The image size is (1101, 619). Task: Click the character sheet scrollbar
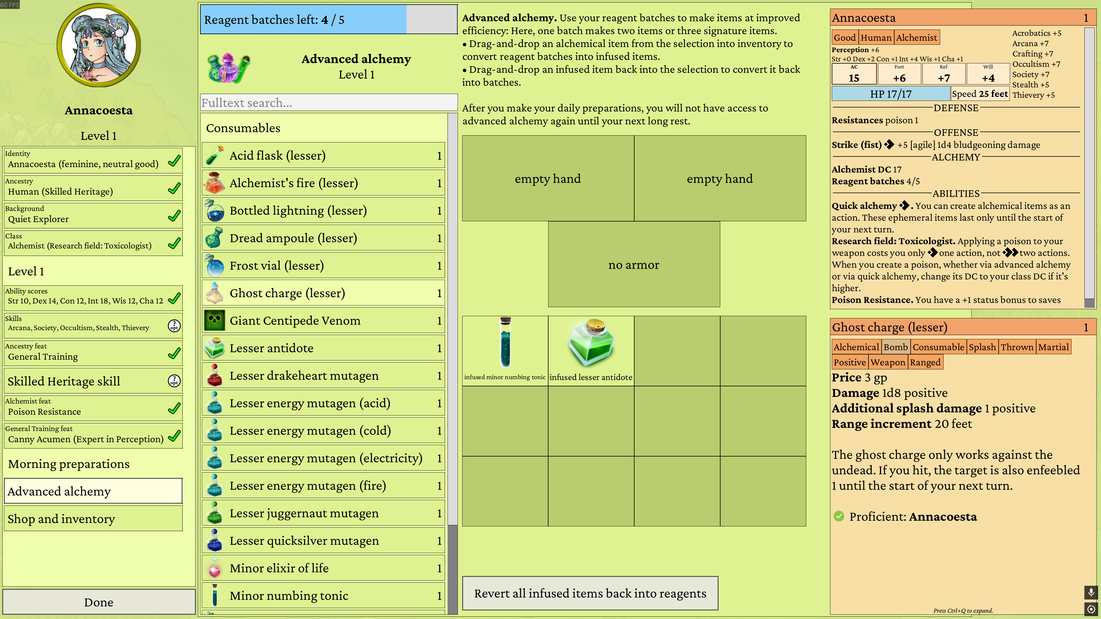[1090, 167]
